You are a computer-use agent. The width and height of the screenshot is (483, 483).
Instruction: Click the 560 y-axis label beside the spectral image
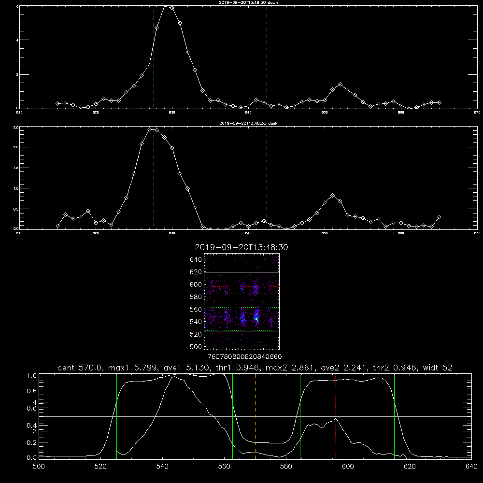tap(196, 309)
